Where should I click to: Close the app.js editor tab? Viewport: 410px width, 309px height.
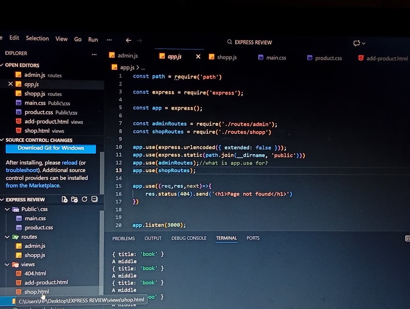(x=198, y=57)
